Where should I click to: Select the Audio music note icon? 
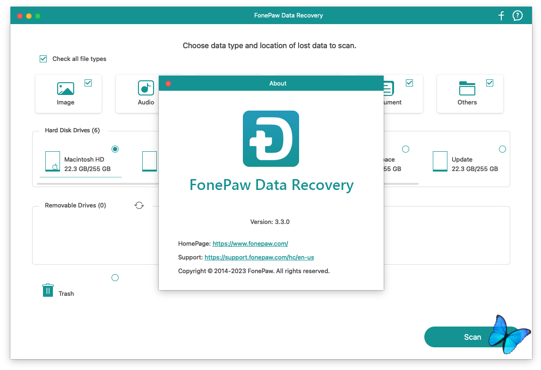pyautogui.click(x=146, y=88)
